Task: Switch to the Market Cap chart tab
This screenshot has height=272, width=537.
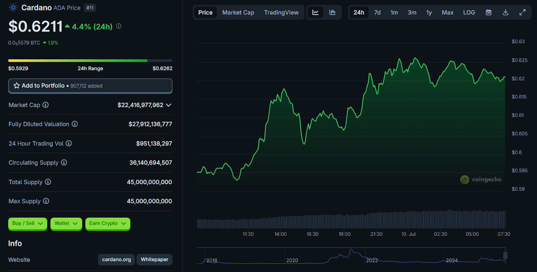Action: coord(238,12)
